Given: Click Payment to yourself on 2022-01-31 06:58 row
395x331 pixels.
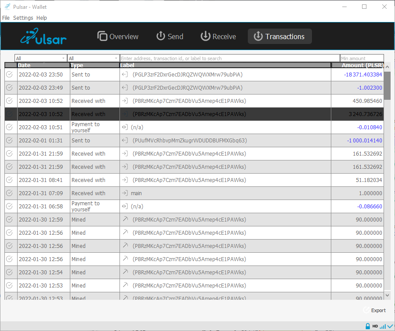Looking at the screenshot, I should 86,206.
